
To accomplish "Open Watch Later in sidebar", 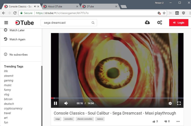I will (14, 30).
